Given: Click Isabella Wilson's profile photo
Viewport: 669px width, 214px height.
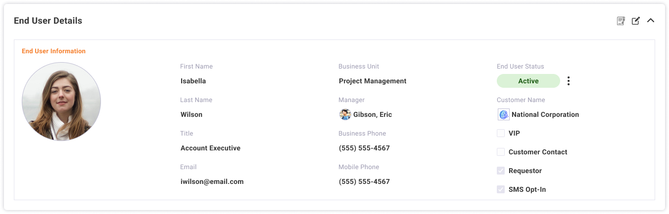Looking at the screenshot, I should click(x=61, y=102).
